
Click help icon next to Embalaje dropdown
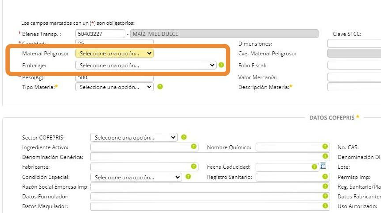pyautogui.click(x=222, y=65)
